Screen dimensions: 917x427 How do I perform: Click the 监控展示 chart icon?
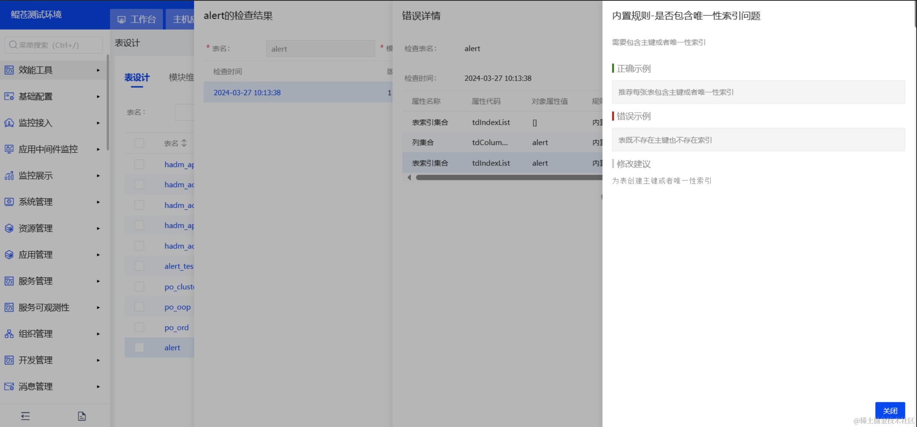[x=9, y=175]
